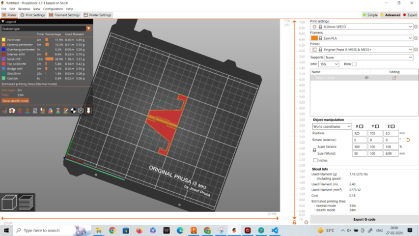419x236 pixels.
Task: Select Expert mode
Action: 410,15
